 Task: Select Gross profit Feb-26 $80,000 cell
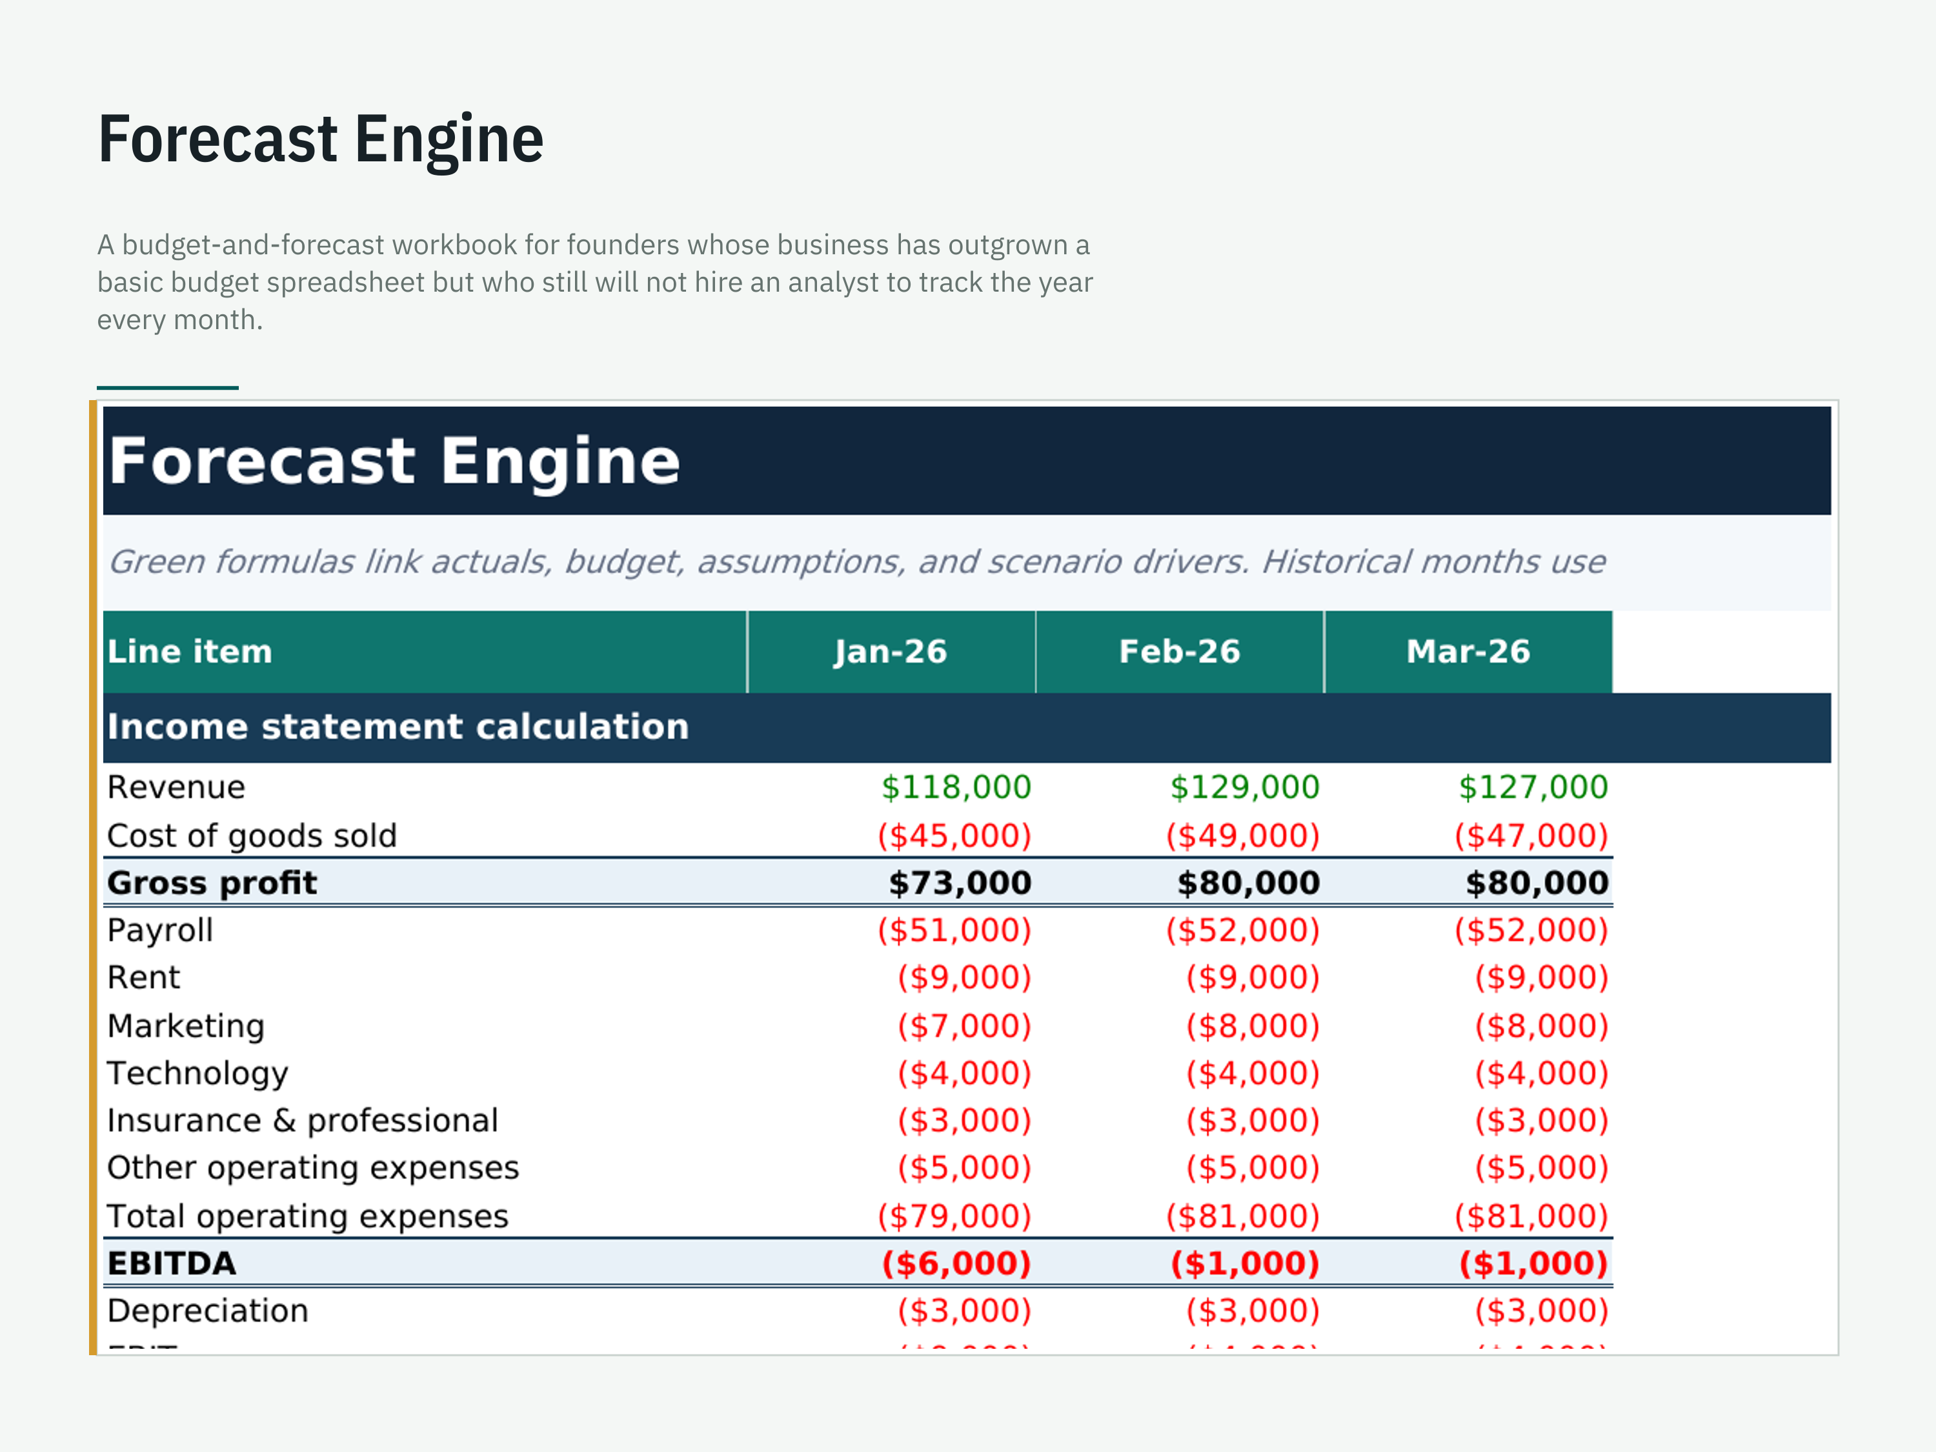pyautogui.click(x=1249, y=883)
